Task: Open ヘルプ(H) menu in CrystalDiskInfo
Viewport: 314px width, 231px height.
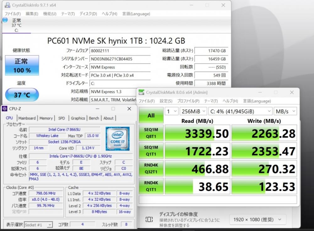Action: tap(109, 14)
